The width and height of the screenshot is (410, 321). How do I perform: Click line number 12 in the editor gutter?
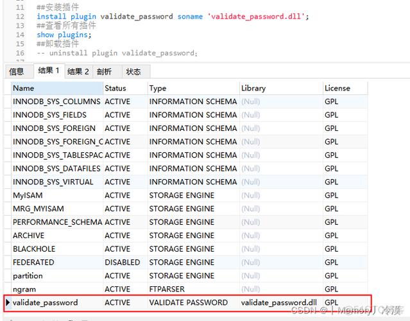[x=20, y=17]
